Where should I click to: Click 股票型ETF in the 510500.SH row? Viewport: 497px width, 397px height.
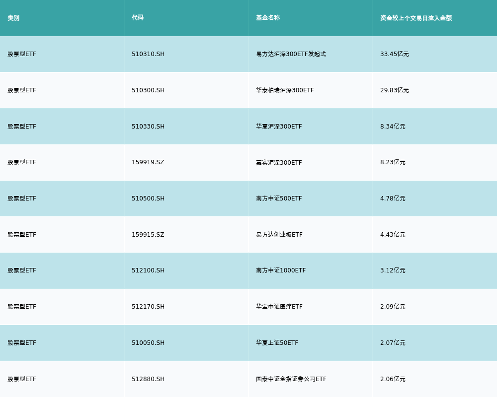(22, 198)
